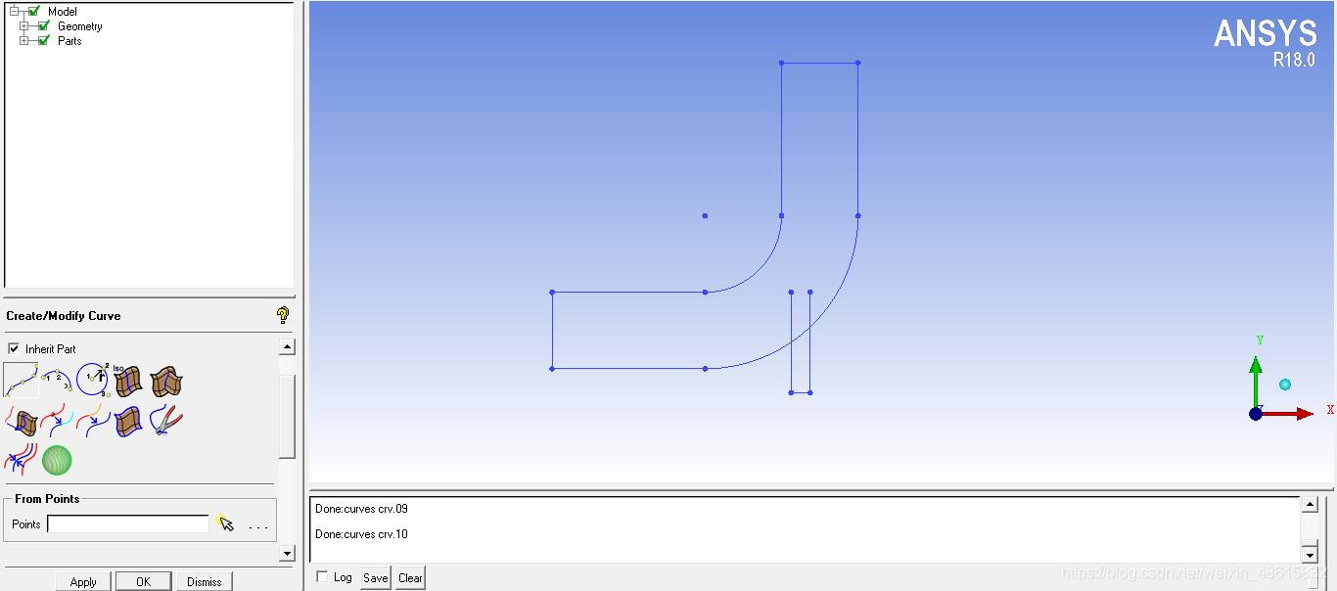Select the surface isocurve (Iso) tool

click(129, 380)
